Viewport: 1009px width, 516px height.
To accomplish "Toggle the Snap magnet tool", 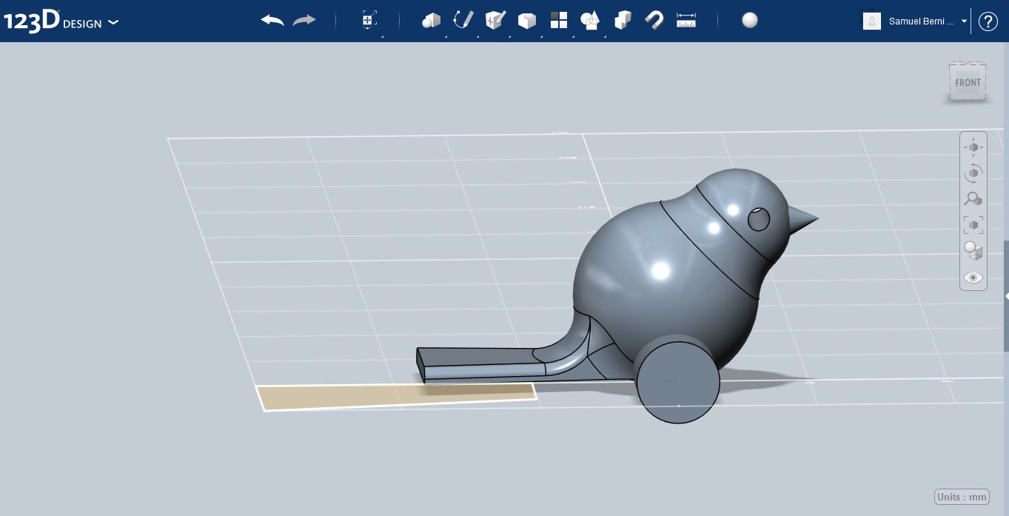I will [654, 20].
